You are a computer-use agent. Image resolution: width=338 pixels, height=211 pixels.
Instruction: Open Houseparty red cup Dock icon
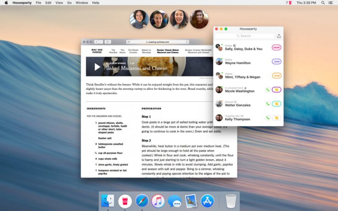(125, 201)
